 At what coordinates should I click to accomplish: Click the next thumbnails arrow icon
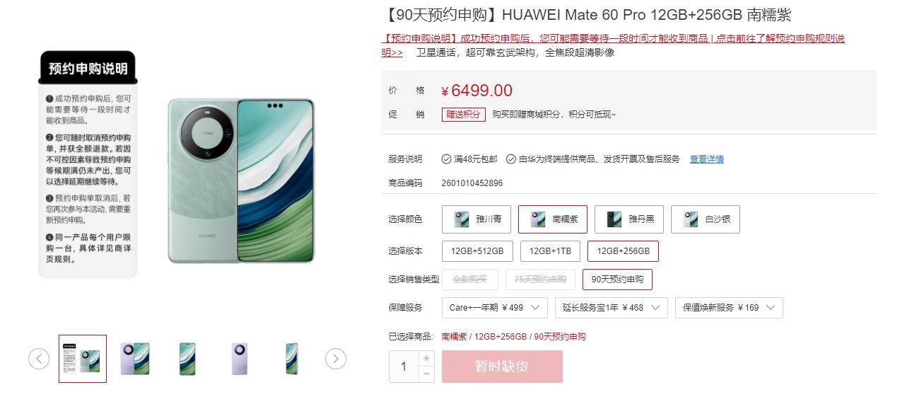click(336, 359)
